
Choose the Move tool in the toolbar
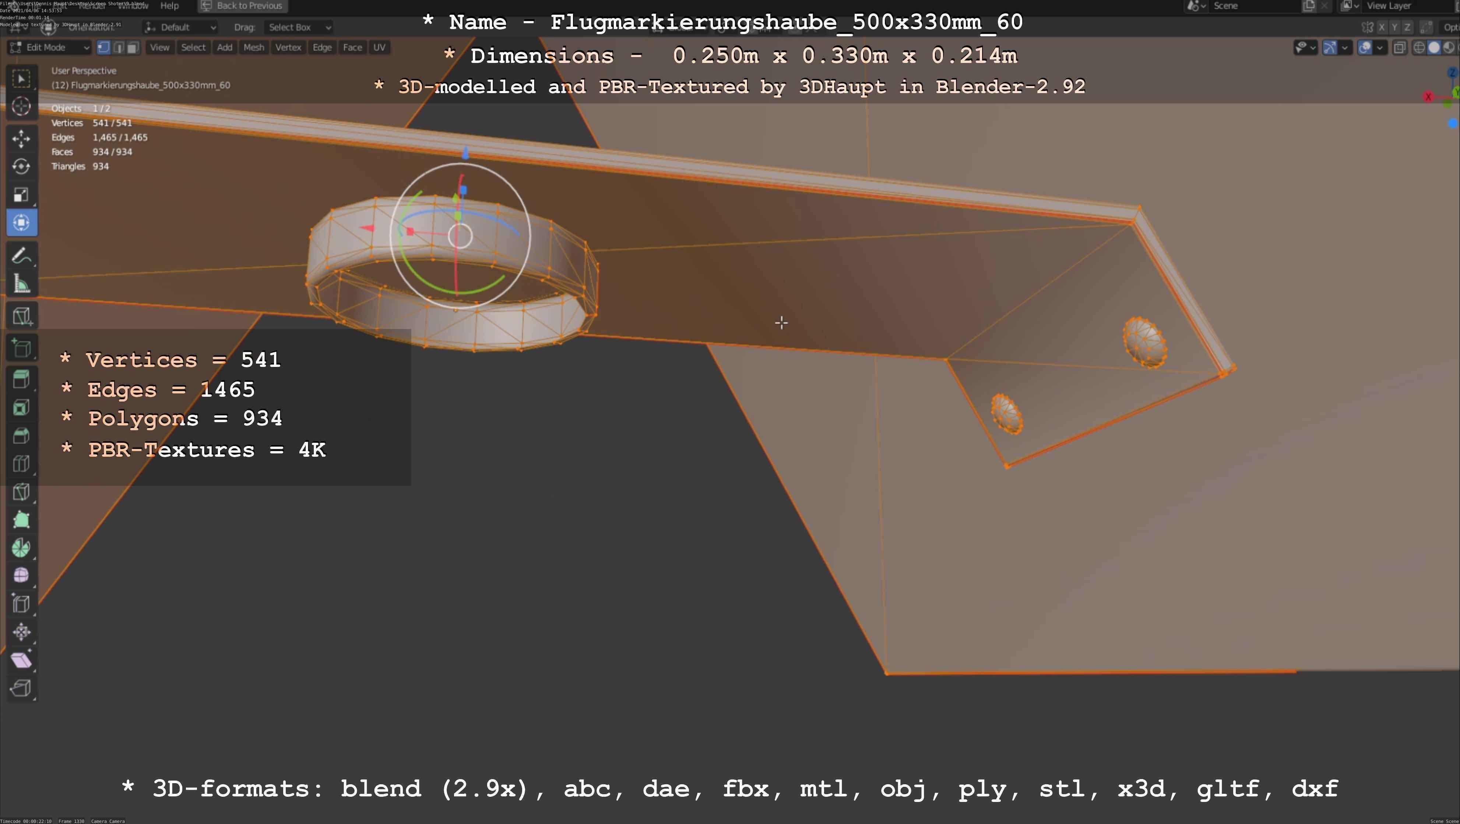coord(21,139)
